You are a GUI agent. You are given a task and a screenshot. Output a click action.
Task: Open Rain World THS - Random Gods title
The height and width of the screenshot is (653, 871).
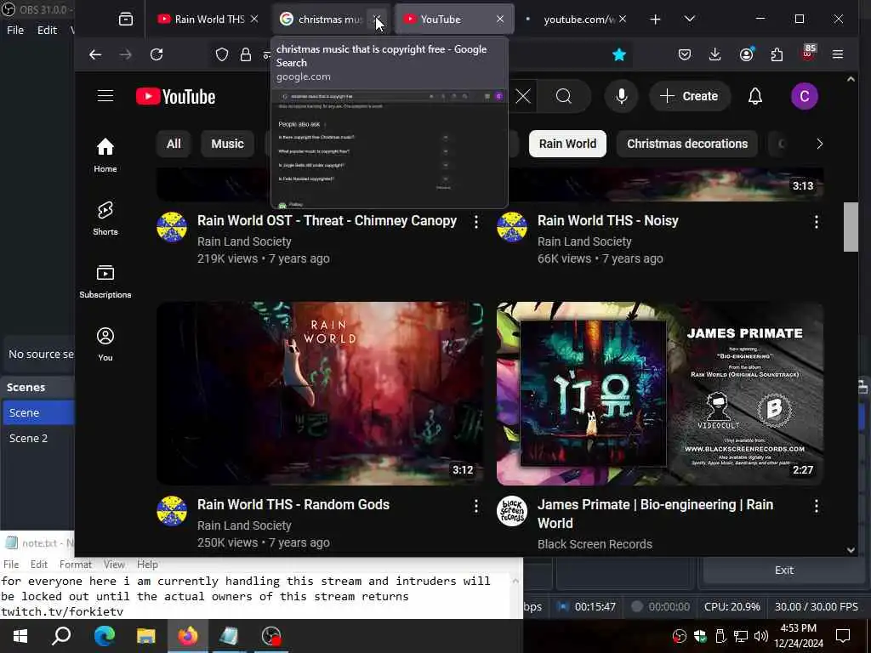293,505
